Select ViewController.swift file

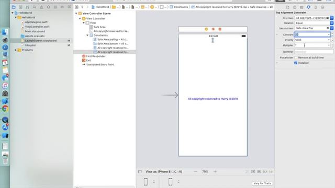click(37, 27)
